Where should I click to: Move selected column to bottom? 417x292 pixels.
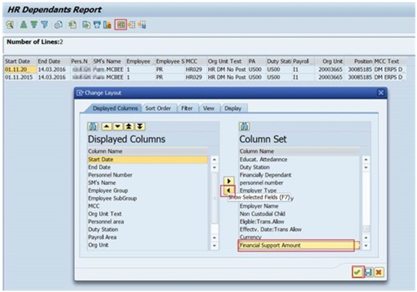pyautogui.click(x=140, y=126)
